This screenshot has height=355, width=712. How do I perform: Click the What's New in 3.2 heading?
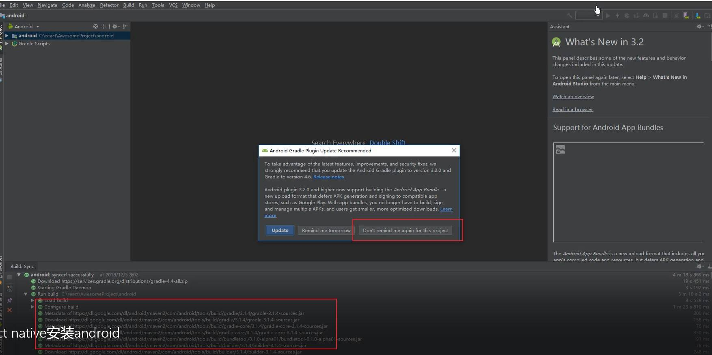click(x=604, y=42)
